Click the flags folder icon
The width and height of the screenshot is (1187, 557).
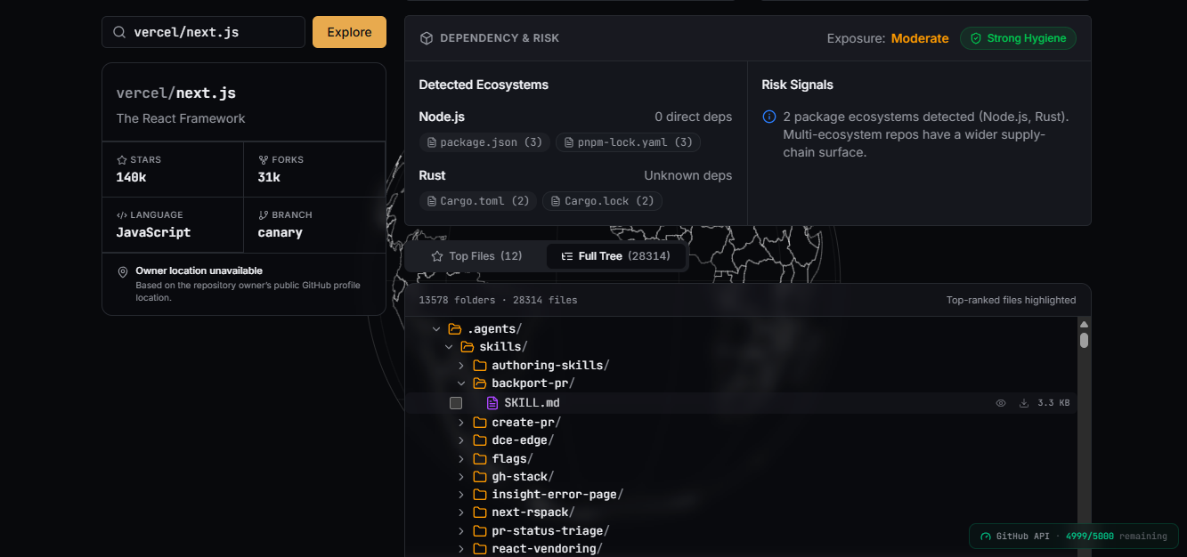click(480, 459)
